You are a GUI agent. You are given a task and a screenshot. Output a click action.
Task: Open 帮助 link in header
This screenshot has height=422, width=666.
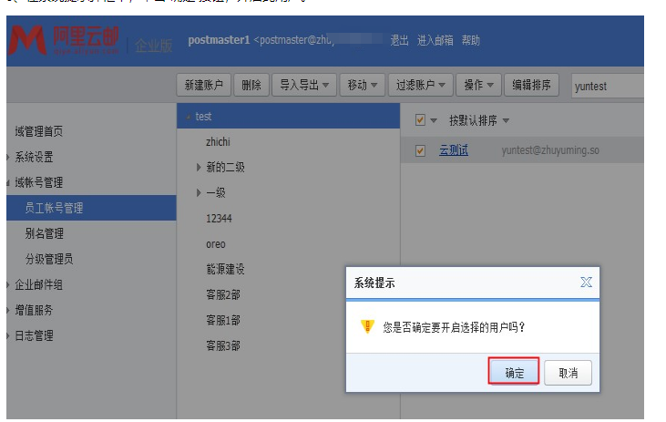coord(471,40)
